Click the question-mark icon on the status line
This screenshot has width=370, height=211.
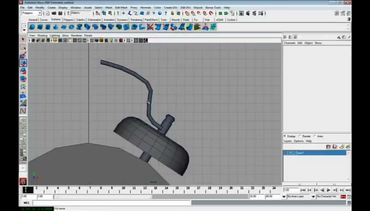(x=166, y=14)
